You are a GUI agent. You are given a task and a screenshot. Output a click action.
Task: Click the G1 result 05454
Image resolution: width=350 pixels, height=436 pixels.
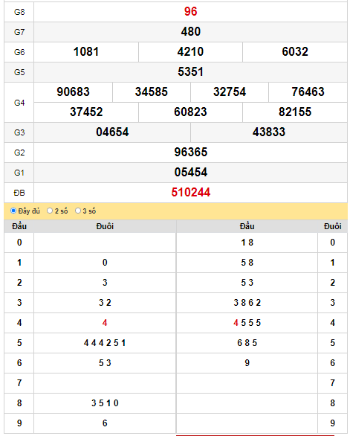(190, 172)
